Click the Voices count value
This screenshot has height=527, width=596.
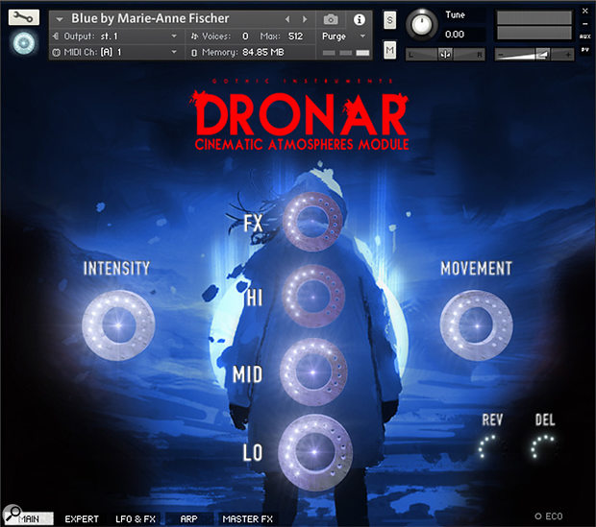click(x=245, y=36)
